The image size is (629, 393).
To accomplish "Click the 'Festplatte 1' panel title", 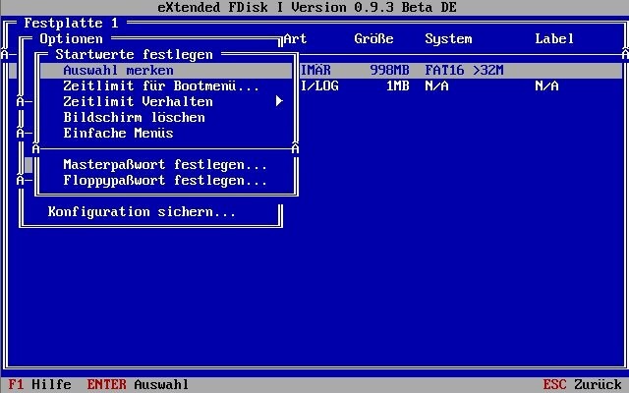I will pos(71,24).
